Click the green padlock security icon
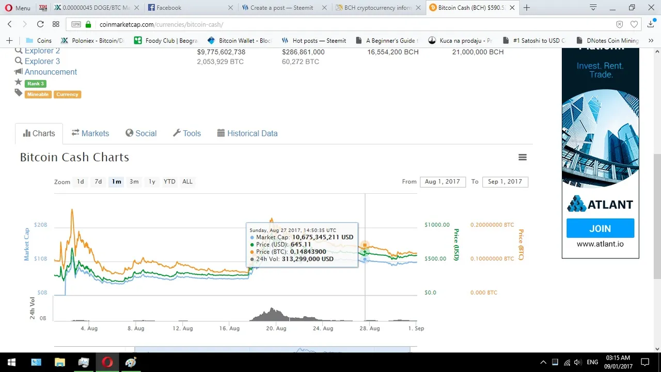This screenshot has width=661, height=372. 88,24
